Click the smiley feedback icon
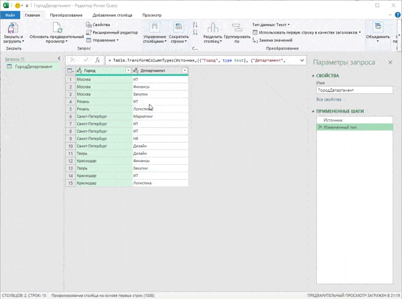 point(17,5)
